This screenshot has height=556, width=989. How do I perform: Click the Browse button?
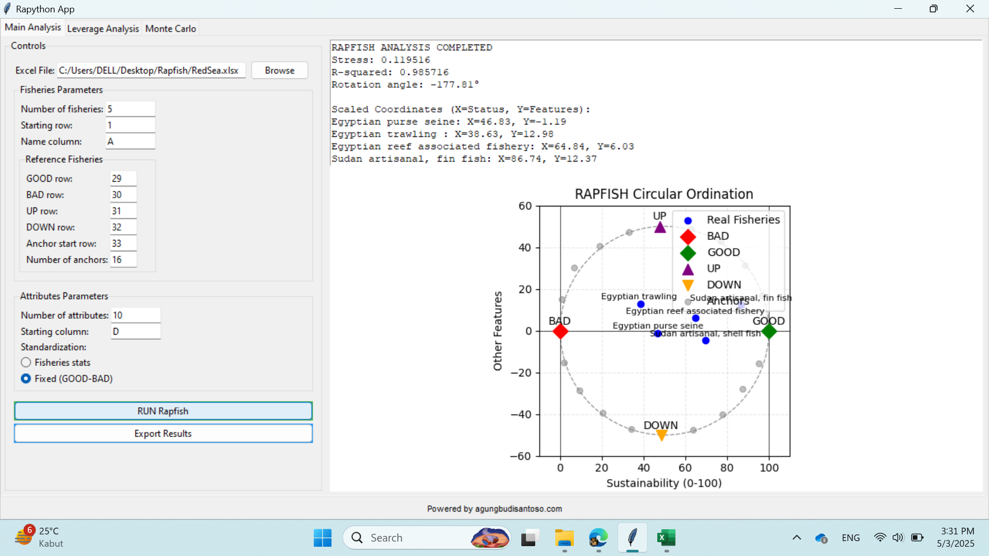(x=280, y=71)
